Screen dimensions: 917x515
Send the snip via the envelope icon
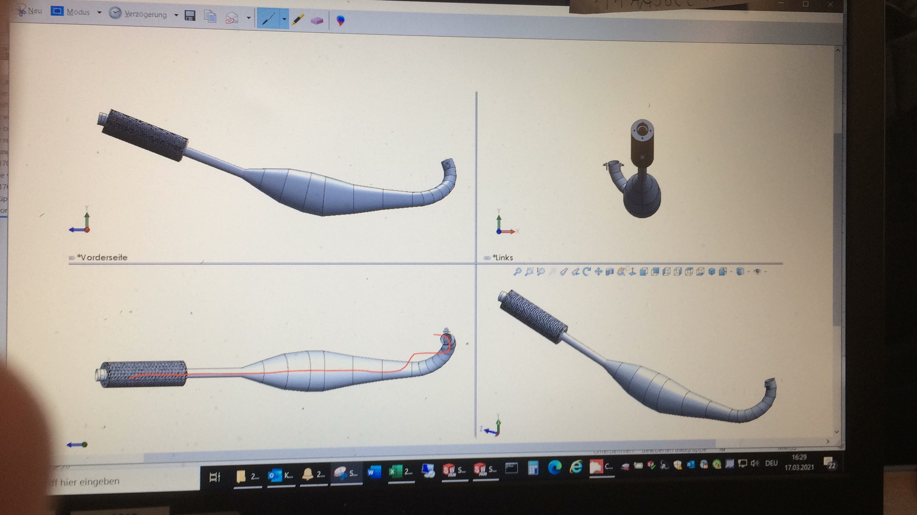pyautogui.click(x=232, y=18)
